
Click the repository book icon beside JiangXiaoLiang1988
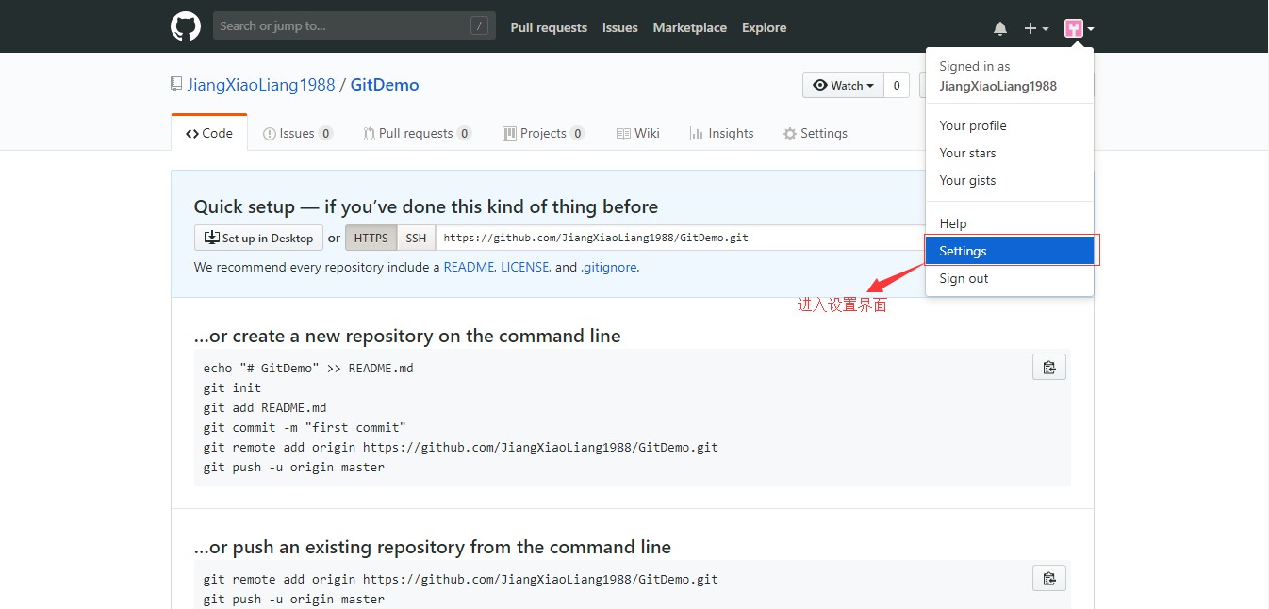tap(176, 84)
